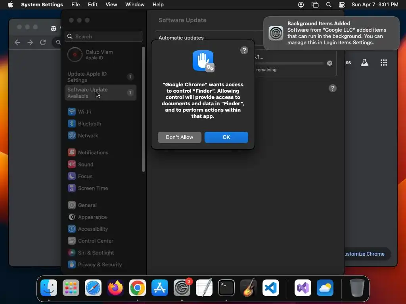
Task: Open Launchpad from the Dock
Action: pos(71,288)
